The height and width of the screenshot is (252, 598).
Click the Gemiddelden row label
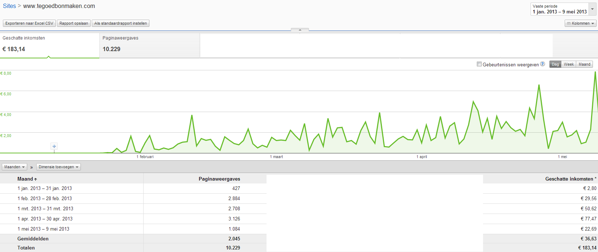[33, 239]
